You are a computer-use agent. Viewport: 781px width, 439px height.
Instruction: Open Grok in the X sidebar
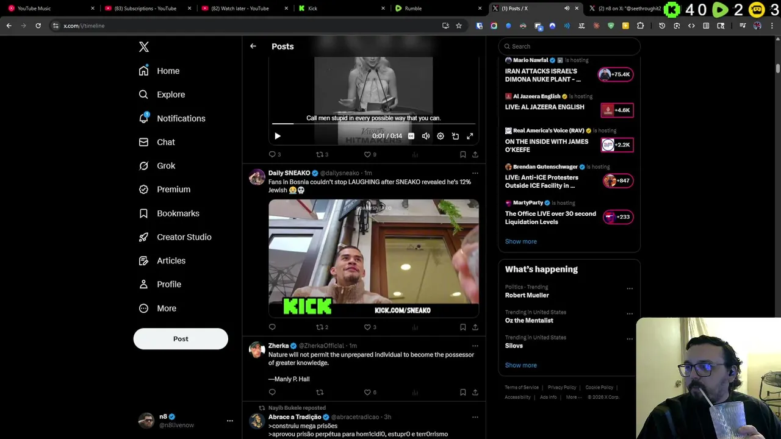157,166
